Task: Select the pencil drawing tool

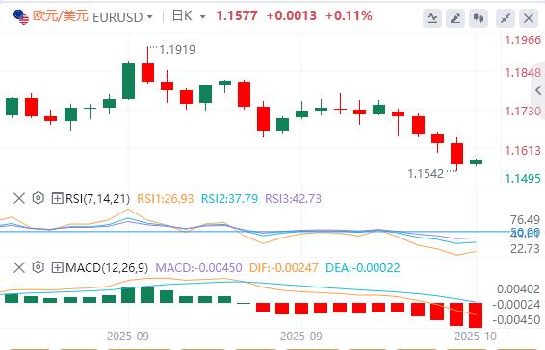Action: (455, 17)
